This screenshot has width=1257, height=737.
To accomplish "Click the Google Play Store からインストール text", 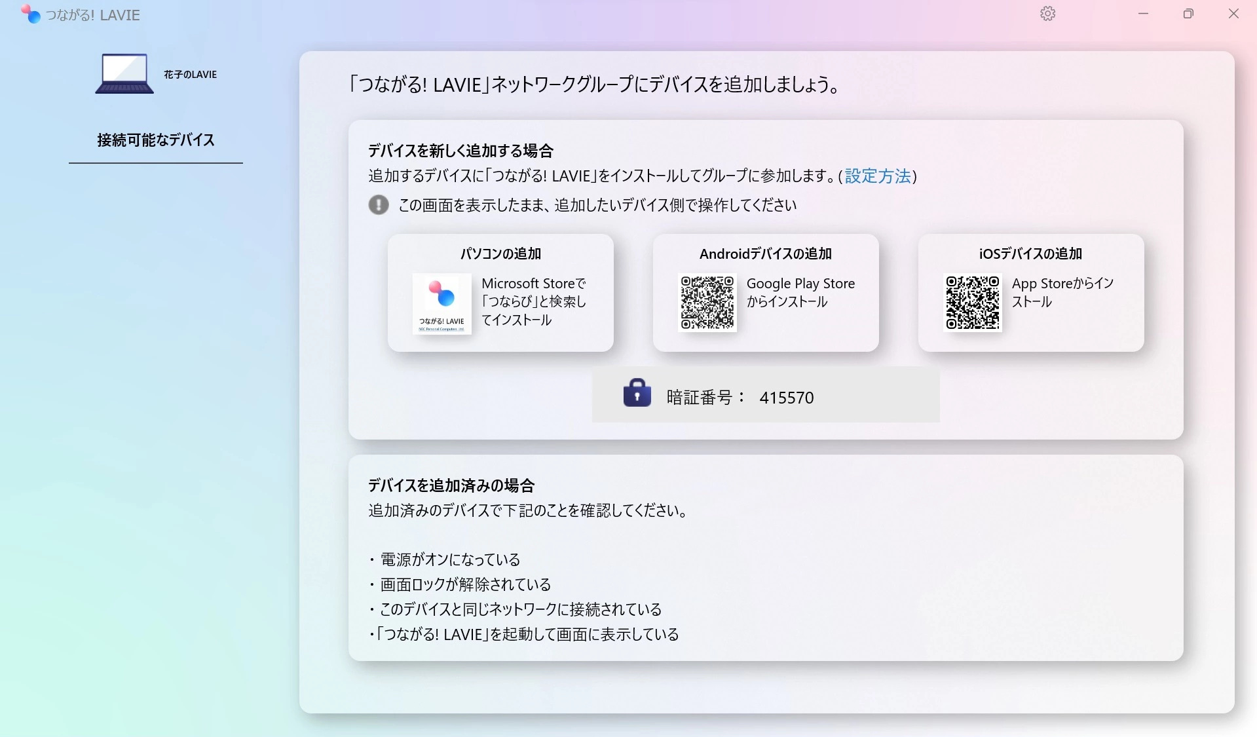I will 800,292.
